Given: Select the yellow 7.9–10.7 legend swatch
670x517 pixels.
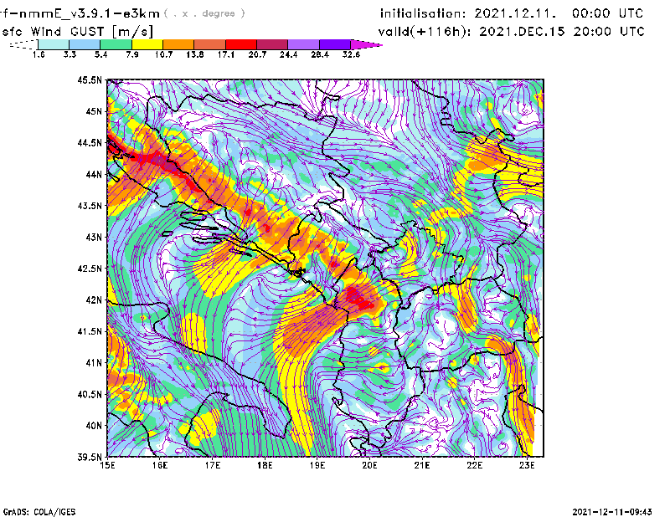Looking at the screenshot, I should coord(147,44).
